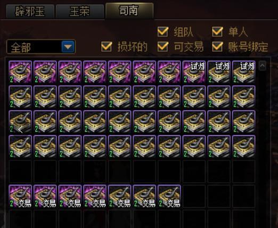This screenshot has width=278, height=228.
Task: Select first compass item in second row
Action: coord(20,97)
